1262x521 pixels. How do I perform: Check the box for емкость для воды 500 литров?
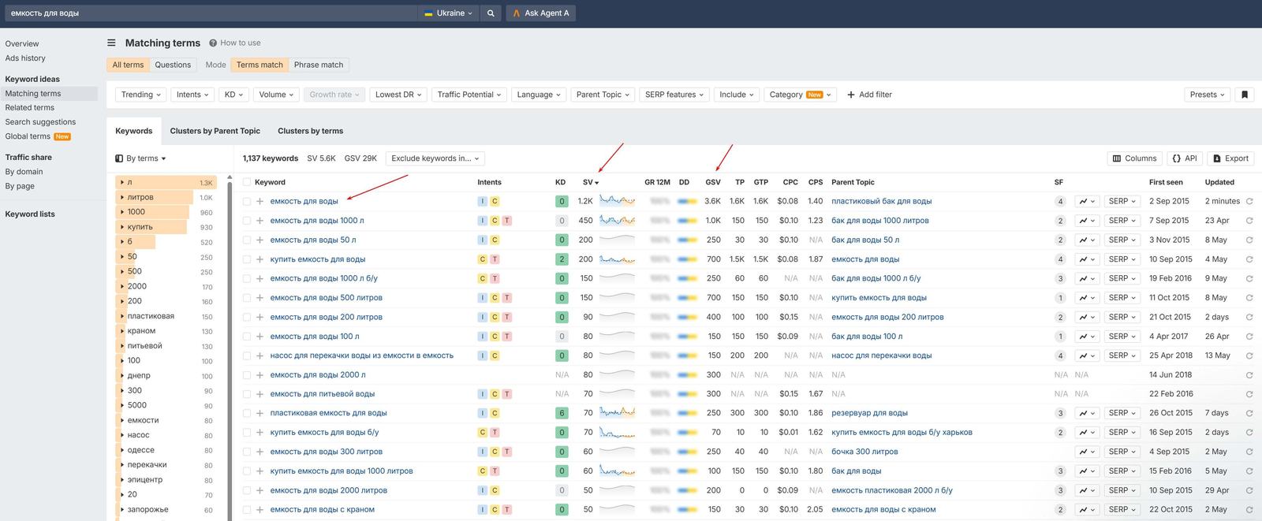tap(247, 298)
